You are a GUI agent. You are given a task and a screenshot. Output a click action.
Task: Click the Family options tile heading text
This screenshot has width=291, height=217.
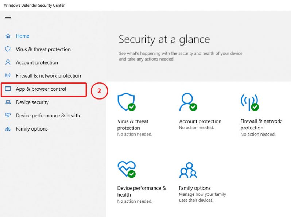195,188
